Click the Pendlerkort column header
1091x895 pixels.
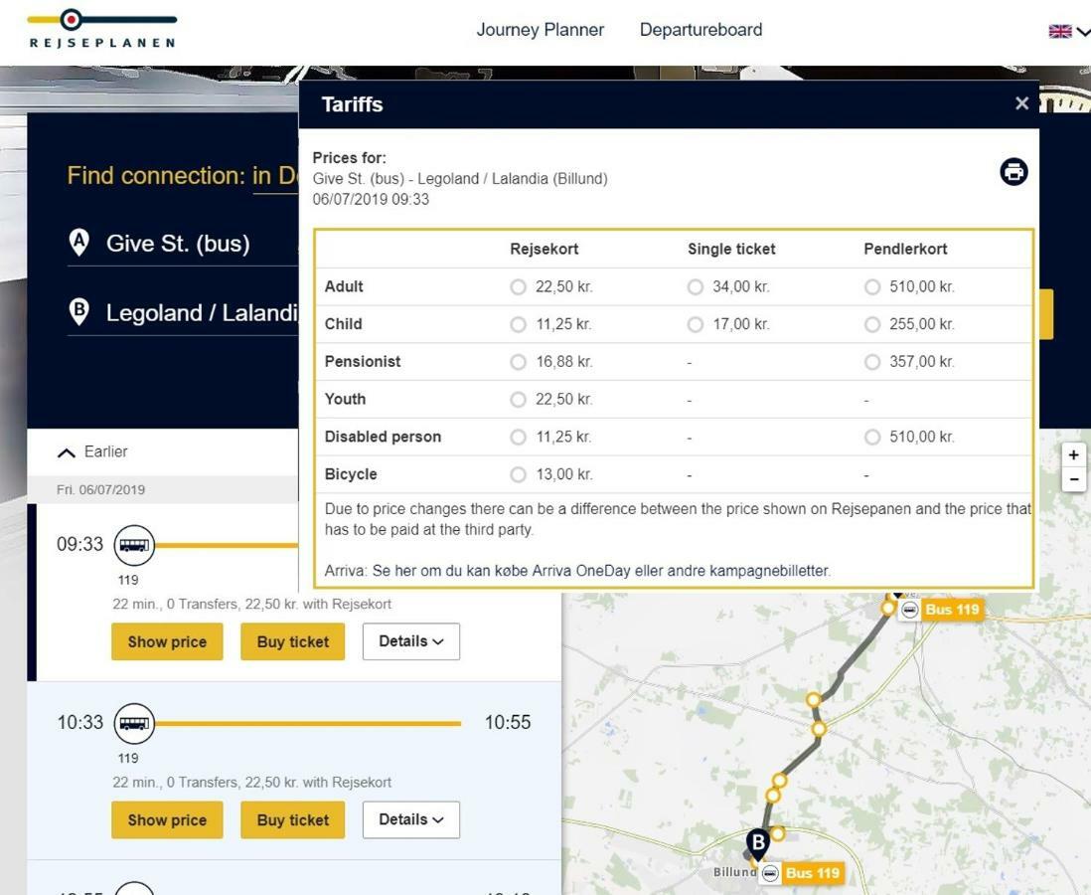pos(905,250)
